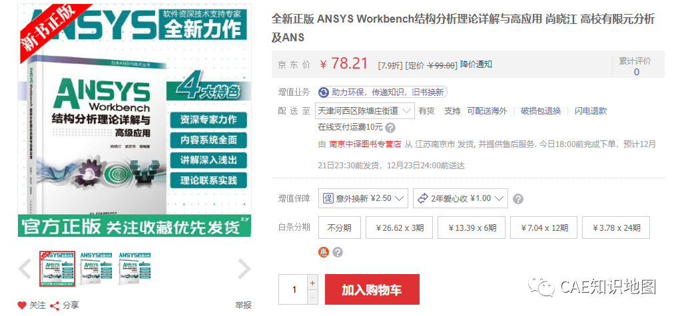Show next thumbnails with right arrow
Viewport: 678px width, 316px height.
click(244, 269)
